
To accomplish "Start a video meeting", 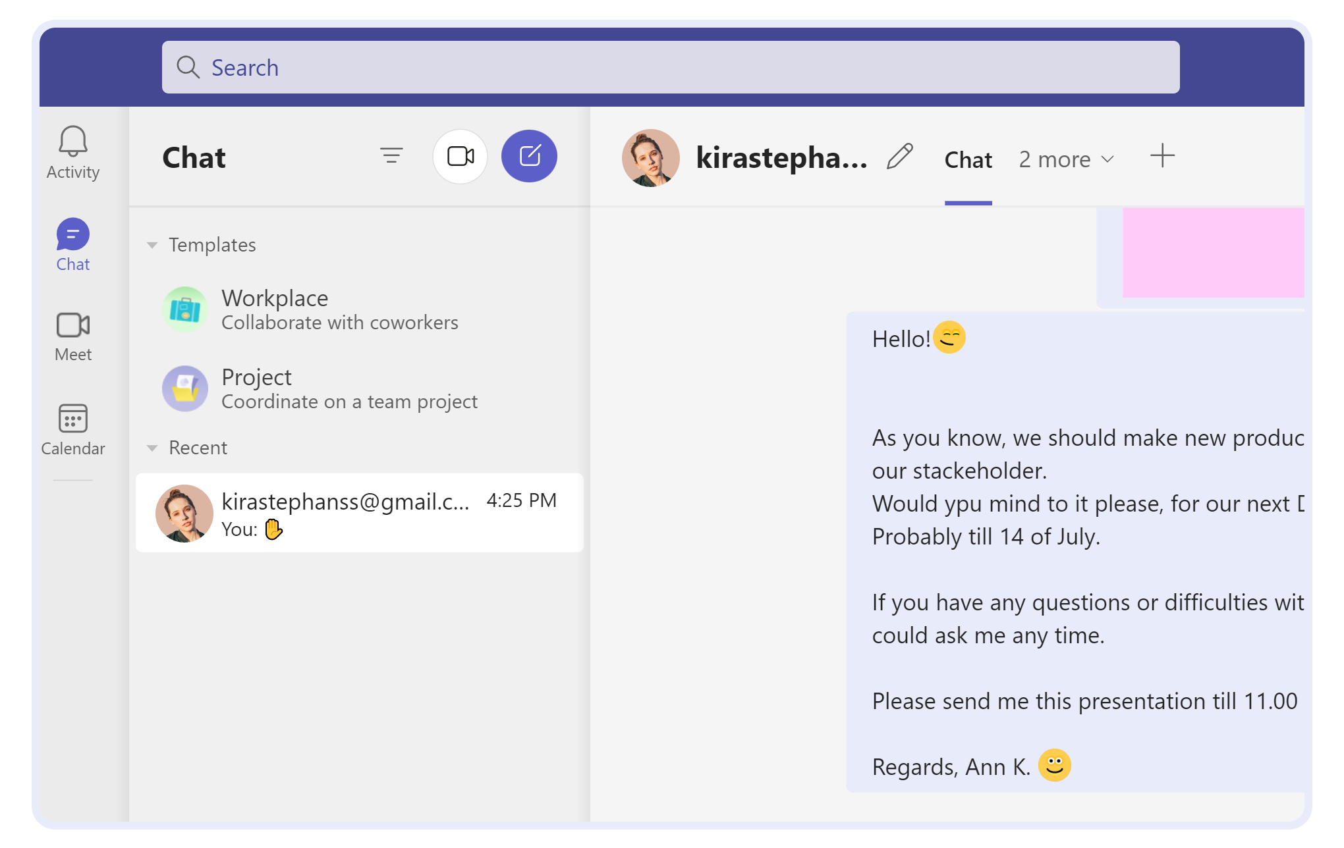I will [x=460, y=156].
